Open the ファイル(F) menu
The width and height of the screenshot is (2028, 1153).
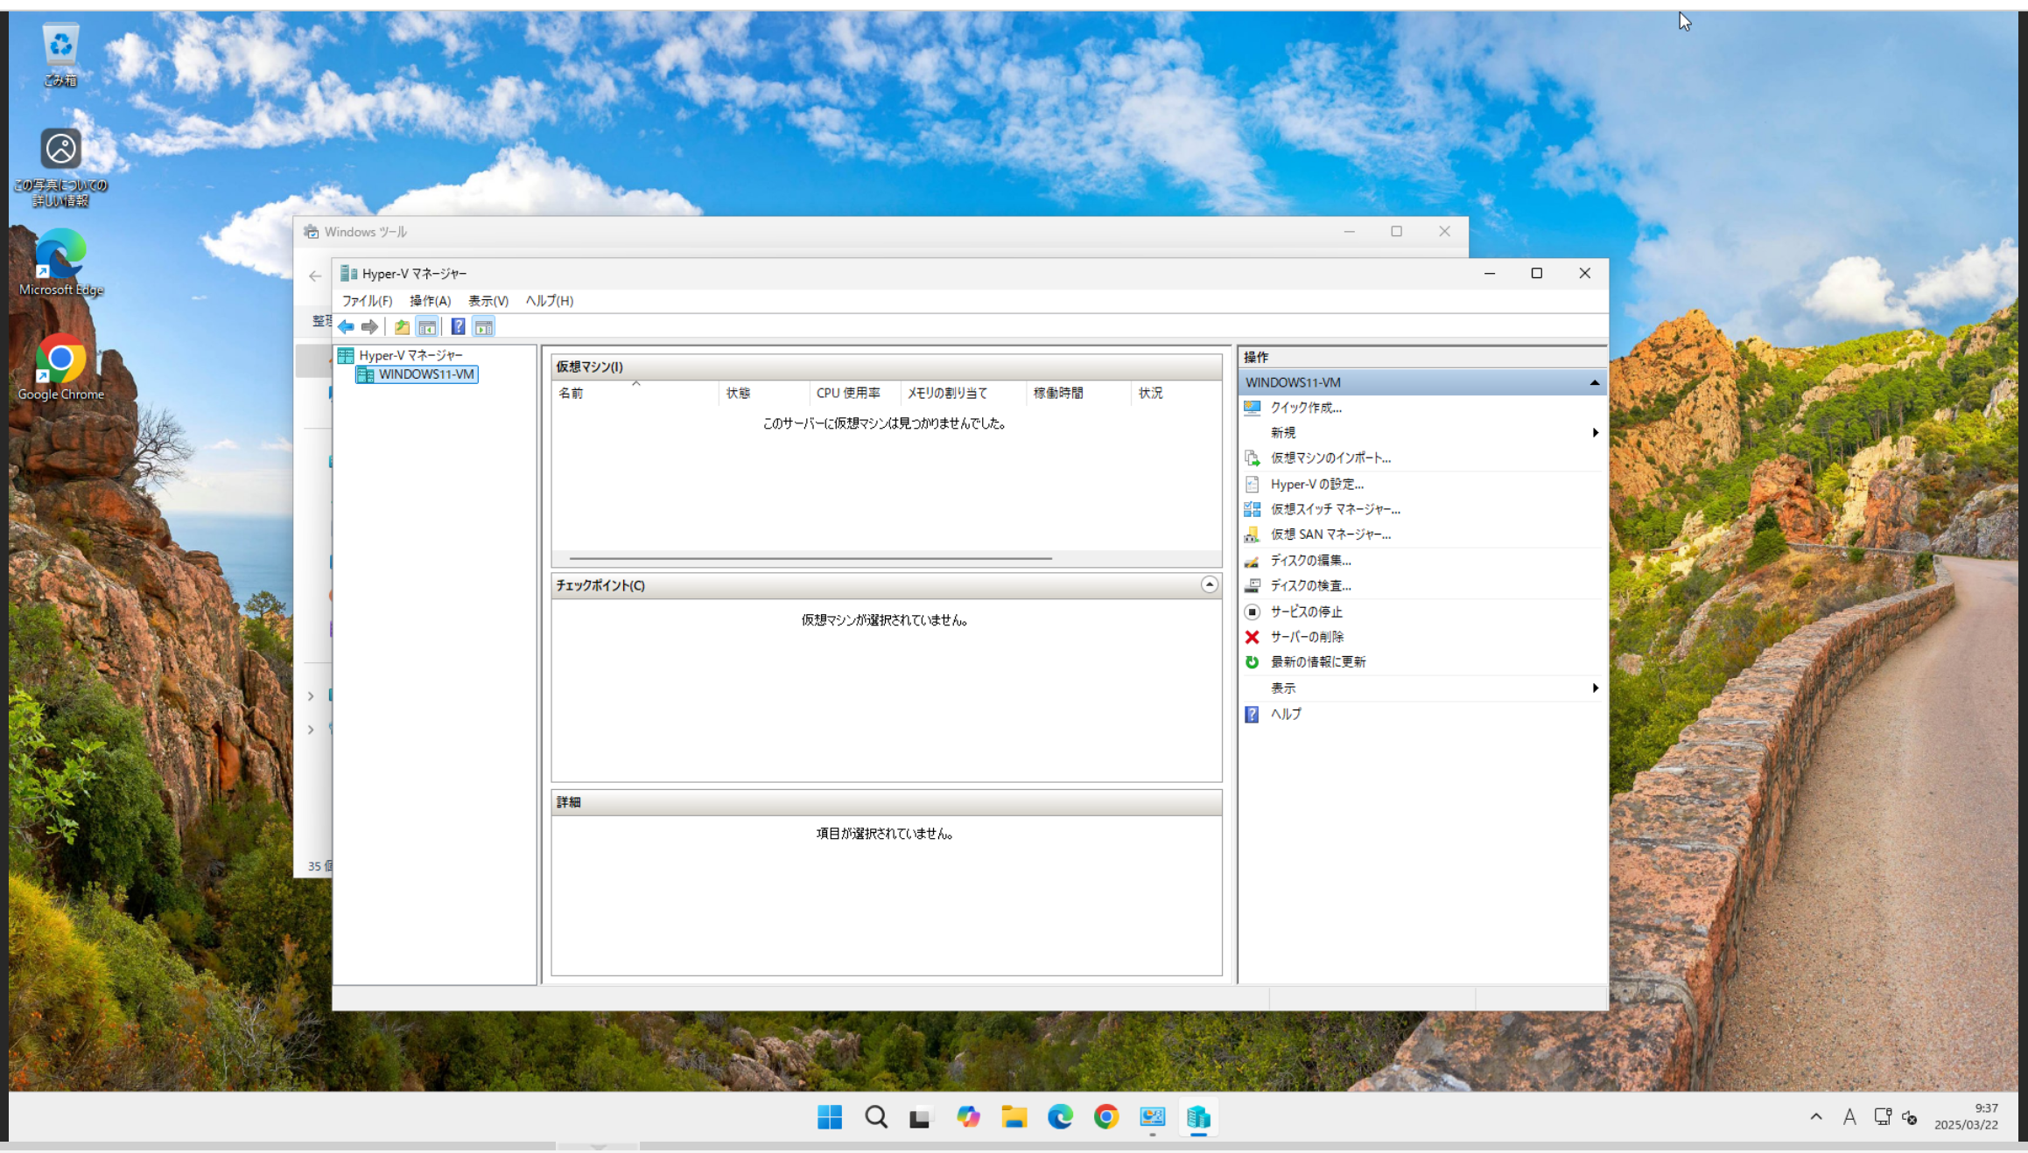coord(367,301)
